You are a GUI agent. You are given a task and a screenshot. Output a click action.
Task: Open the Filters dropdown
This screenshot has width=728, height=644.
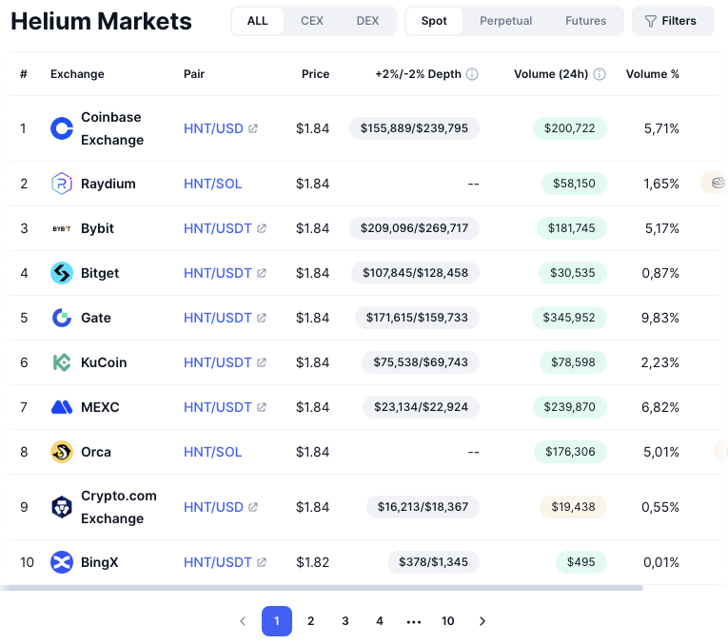[672, 21]
